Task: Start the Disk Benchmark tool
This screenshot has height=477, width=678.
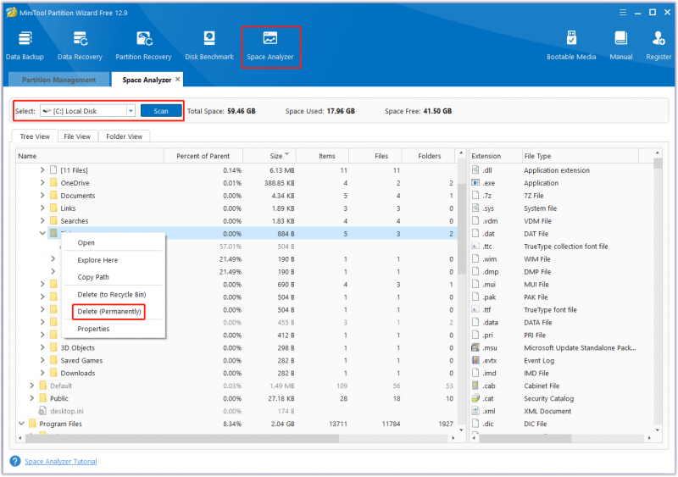Action: coord(209,46)
